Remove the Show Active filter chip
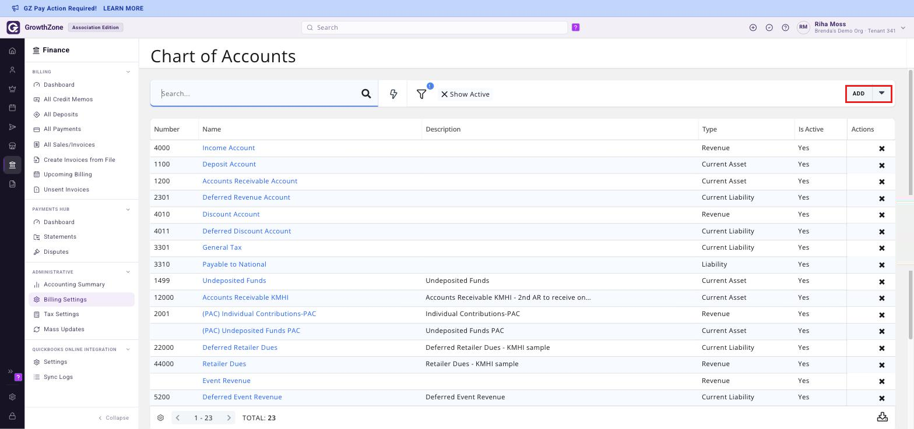Screen dimensions: 914x429 (x=444, y=94)
